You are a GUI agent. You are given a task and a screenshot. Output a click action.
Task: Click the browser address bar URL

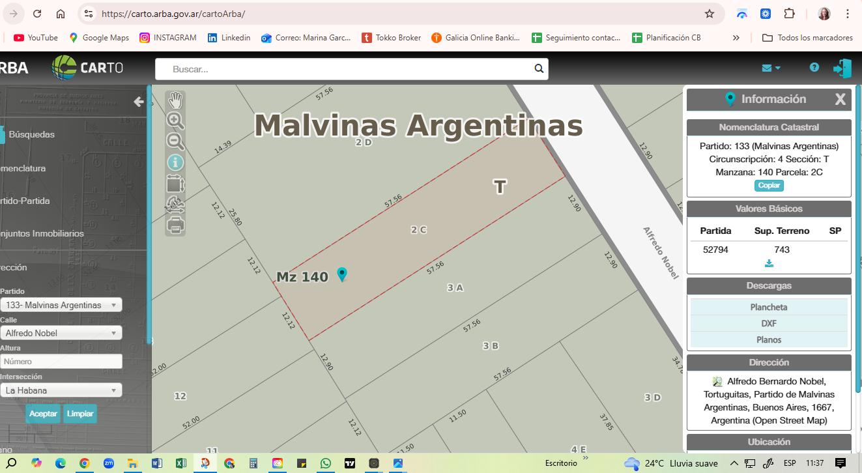click(173, 14)
